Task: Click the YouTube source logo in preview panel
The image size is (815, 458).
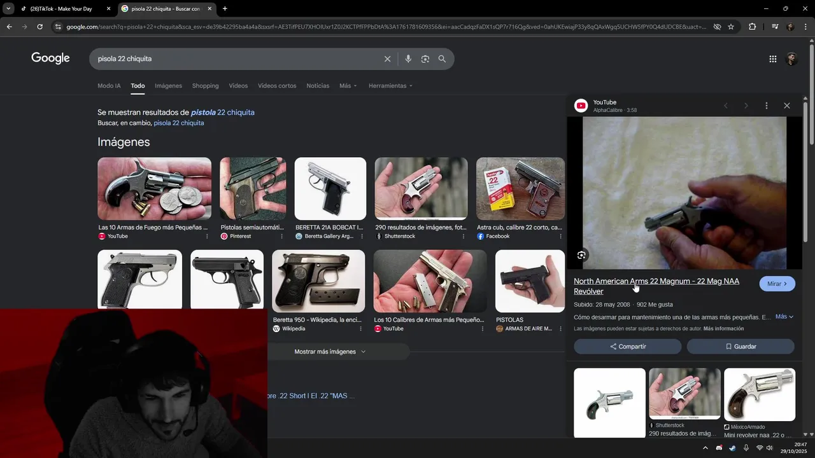Action: [581, 106]
